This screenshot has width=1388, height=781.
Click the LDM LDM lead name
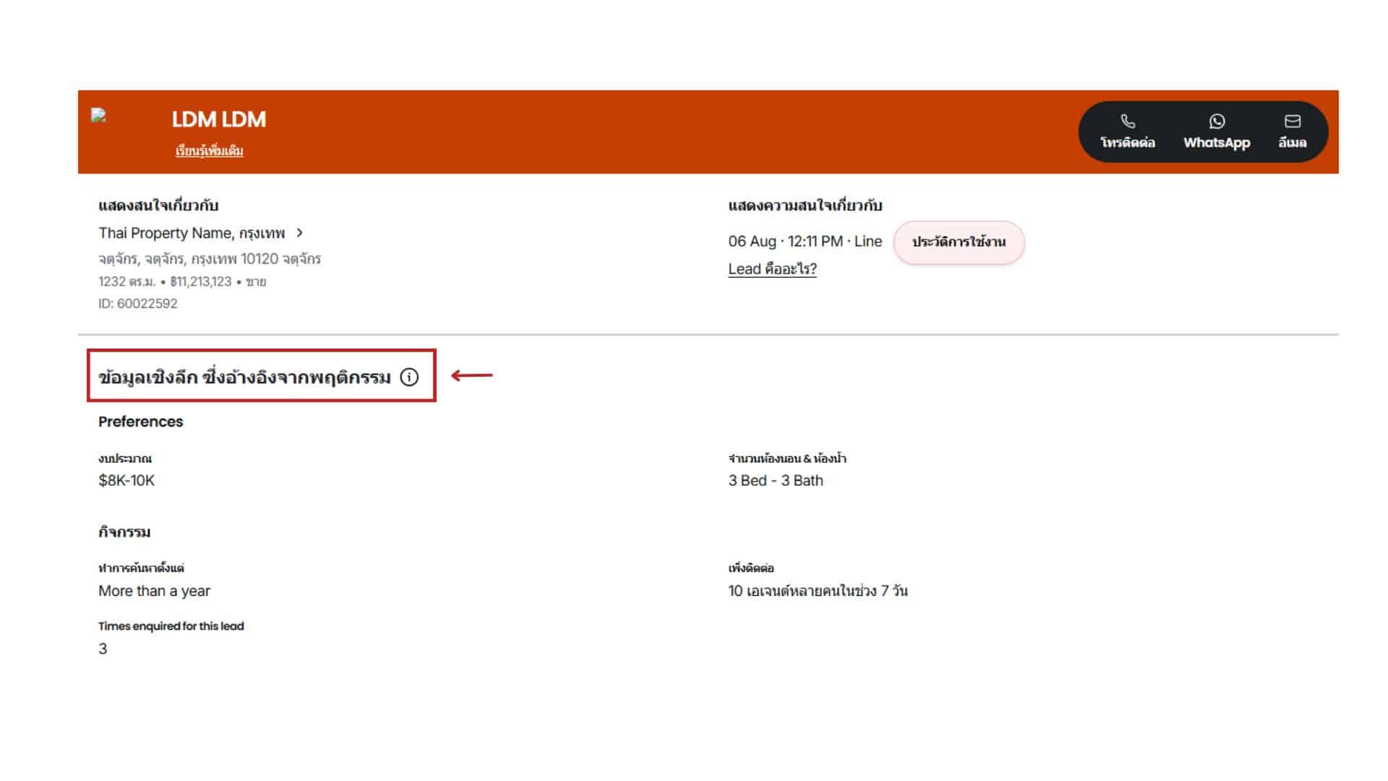(218, 119)
